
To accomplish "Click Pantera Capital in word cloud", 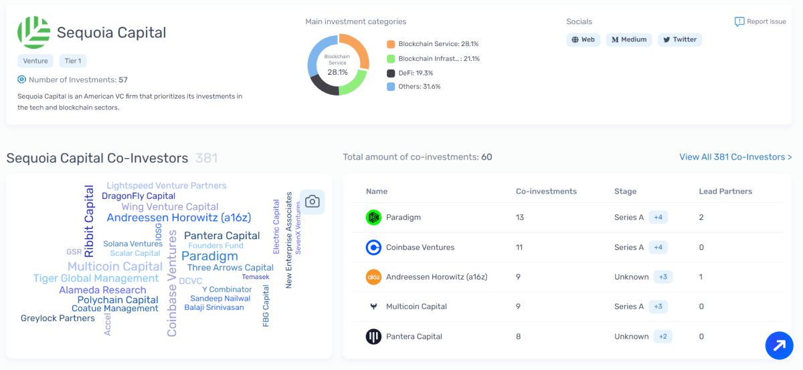I will [x=221, y=235].
